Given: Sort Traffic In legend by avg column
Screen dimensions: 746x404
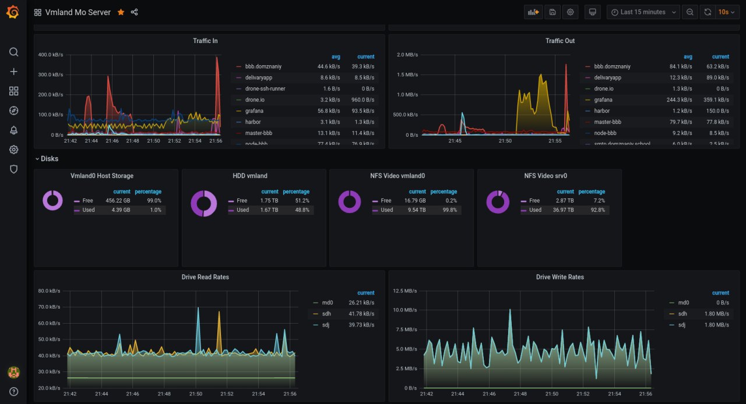Looking at the screenshot, I should (336, 56).
